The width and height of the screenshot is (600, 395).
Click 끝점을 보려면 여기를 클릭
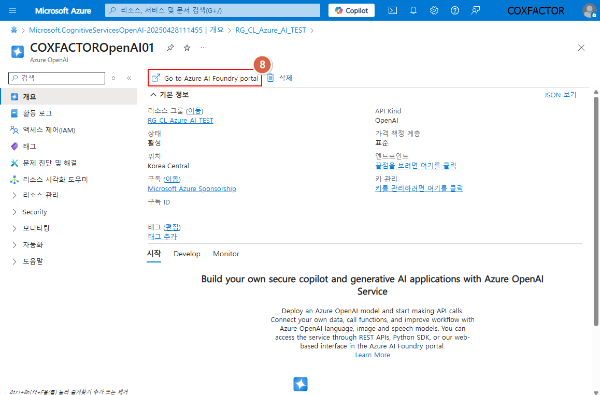pyautogui.click(x=416, y=166)
